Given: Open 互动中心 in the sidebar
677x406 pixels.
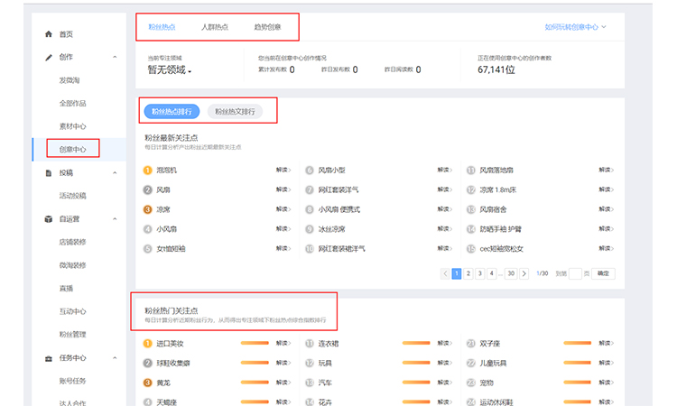Looking at the screenshot, I should click(x=72, y=311).
